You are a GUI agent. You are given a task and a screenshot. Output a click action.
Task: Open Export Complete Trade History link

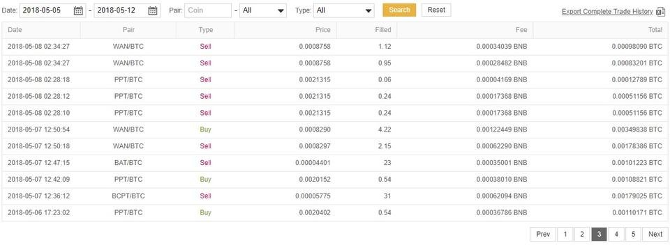[x=607, y=12]
